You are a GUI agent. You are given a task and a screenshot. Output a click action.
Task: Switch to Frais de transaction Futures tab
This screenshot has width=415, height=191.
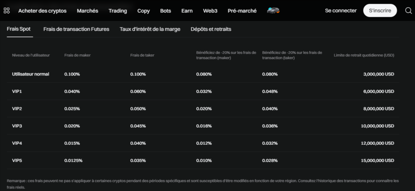76,29
